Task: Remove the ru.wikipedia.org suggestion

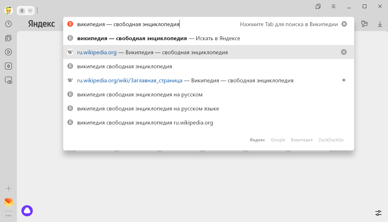Action: click(344, 52)
